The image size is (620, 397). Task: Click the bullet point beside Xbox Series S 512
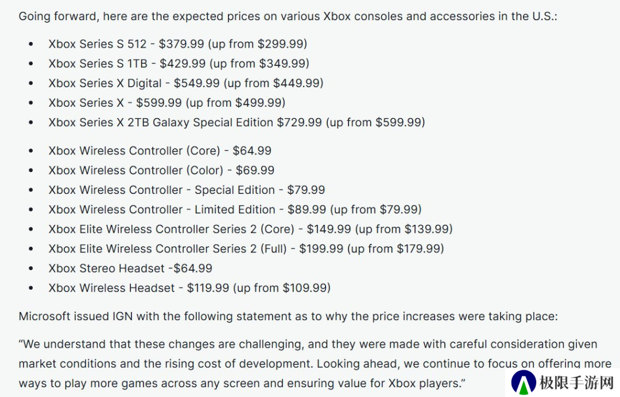(30, 44)
